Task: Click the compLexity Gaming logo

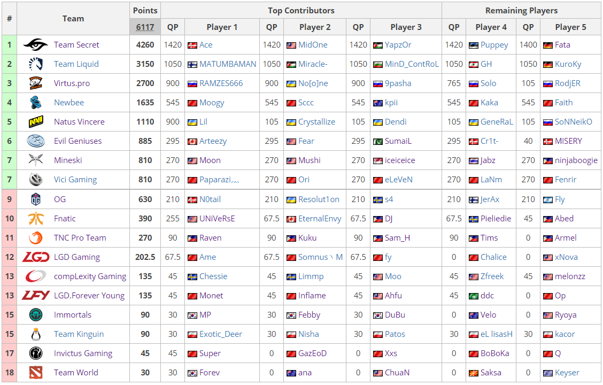Action: point(36,276)
